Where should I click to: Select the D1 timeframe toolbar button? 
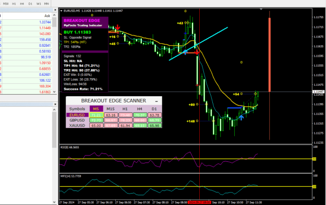pyautogui.click(x=30, y=4)
